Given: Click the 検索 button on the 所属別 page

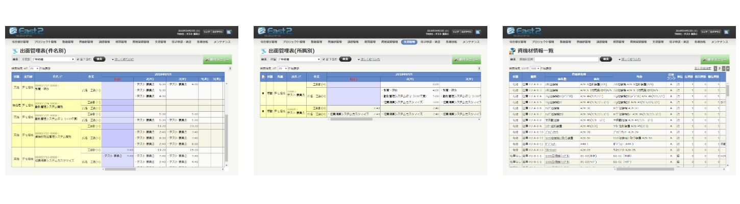Looking at the screenshot, I should click(x=346, y=59).
